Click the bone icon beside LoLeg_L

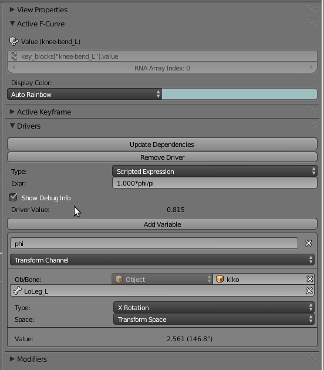18,291
